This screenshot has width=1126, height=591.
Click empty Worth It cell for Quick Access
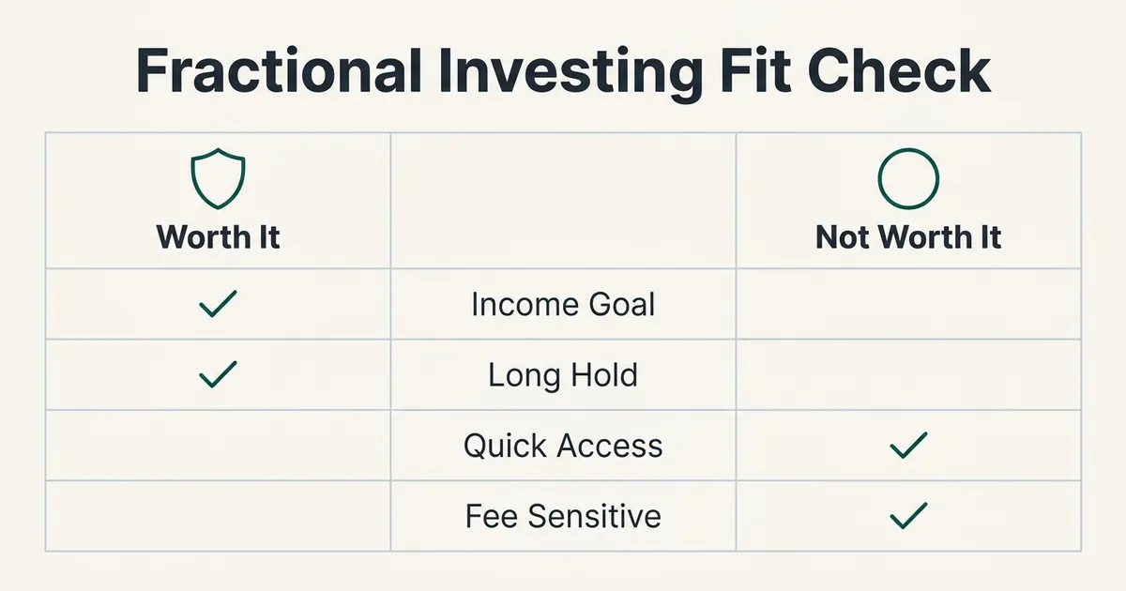218,446
